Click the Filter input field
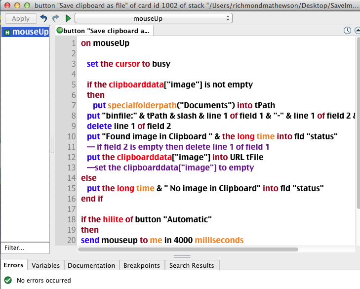Viewport: 360px width, 289px height. pyautogui.click(x=25, y=248)
